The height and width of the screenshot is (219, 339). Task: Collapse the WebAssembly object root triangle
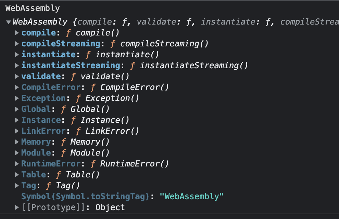(9, 22)
